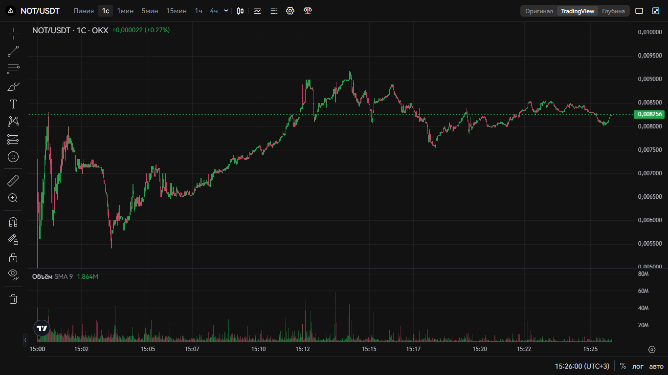Select the 5мин timeframe

pyautogui.click(x=150, y=11)
